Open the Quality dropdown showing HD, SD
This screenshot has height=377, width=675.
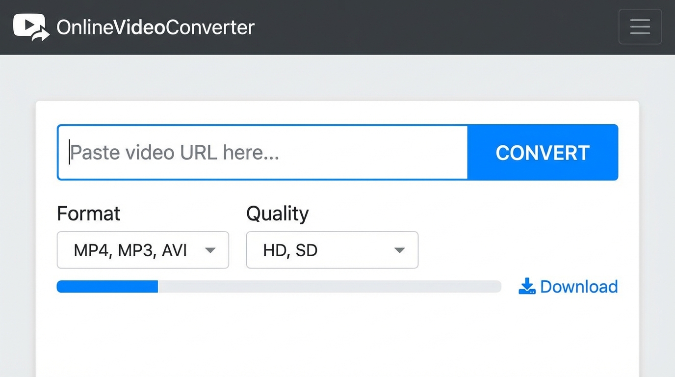pos(332,250)
